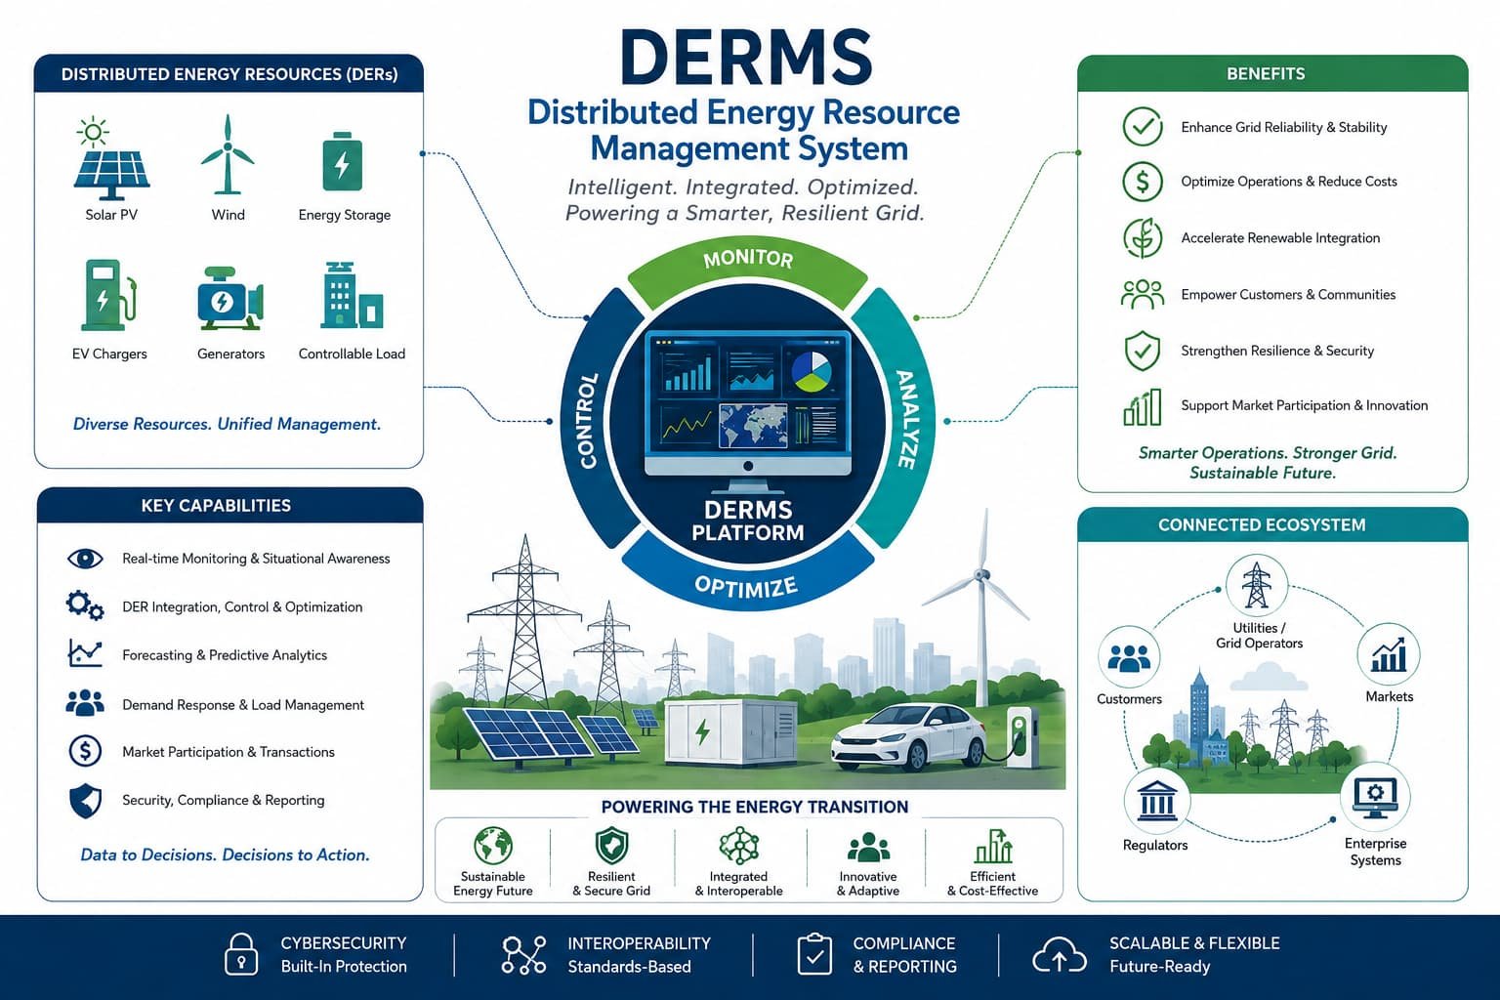
Task: Click the Compliance & Reporting clipboard icon
Action: tap(814, 954)
